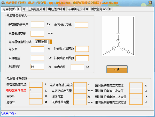Select the 无功补偿容量 result field
This screenshot has width=155, height=117.
point(80,102)
